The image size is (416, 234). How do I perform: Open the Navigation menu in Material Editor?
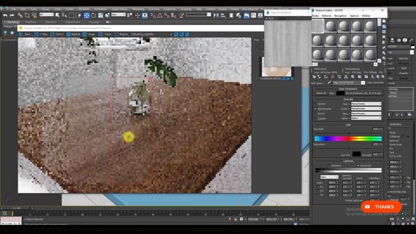pyautogui.click(x=340, y=16)
